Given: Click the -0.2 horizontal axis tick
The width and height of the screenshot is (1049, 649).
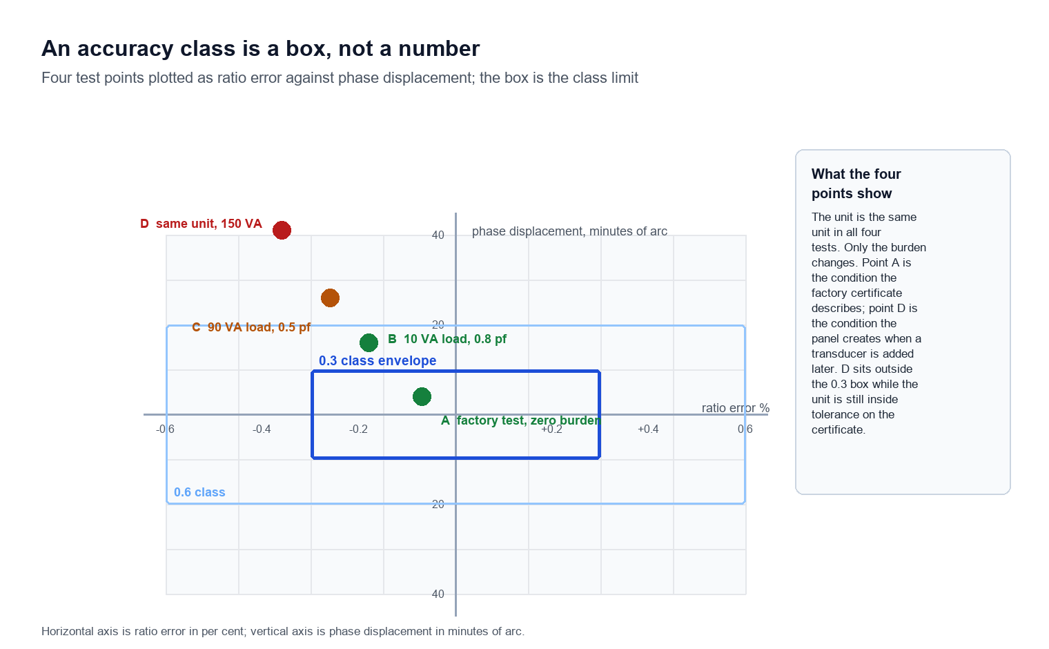Looking at the screenshot, I should click(358, 429).
